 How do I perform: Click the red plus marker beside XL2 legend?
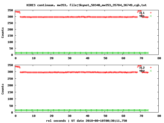pyautogui.click(x=151, y=68)
